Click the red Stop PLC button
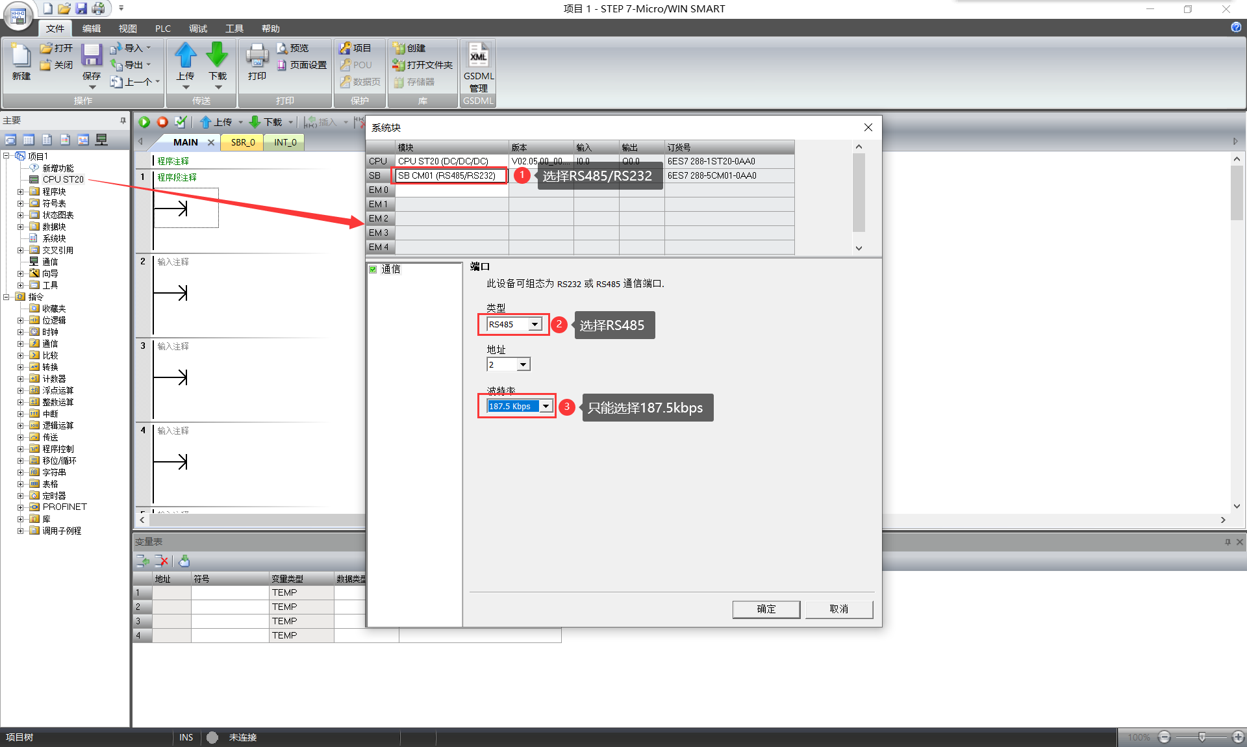The width and height of the screenshot is (1247, 747). tap(162, 121)
